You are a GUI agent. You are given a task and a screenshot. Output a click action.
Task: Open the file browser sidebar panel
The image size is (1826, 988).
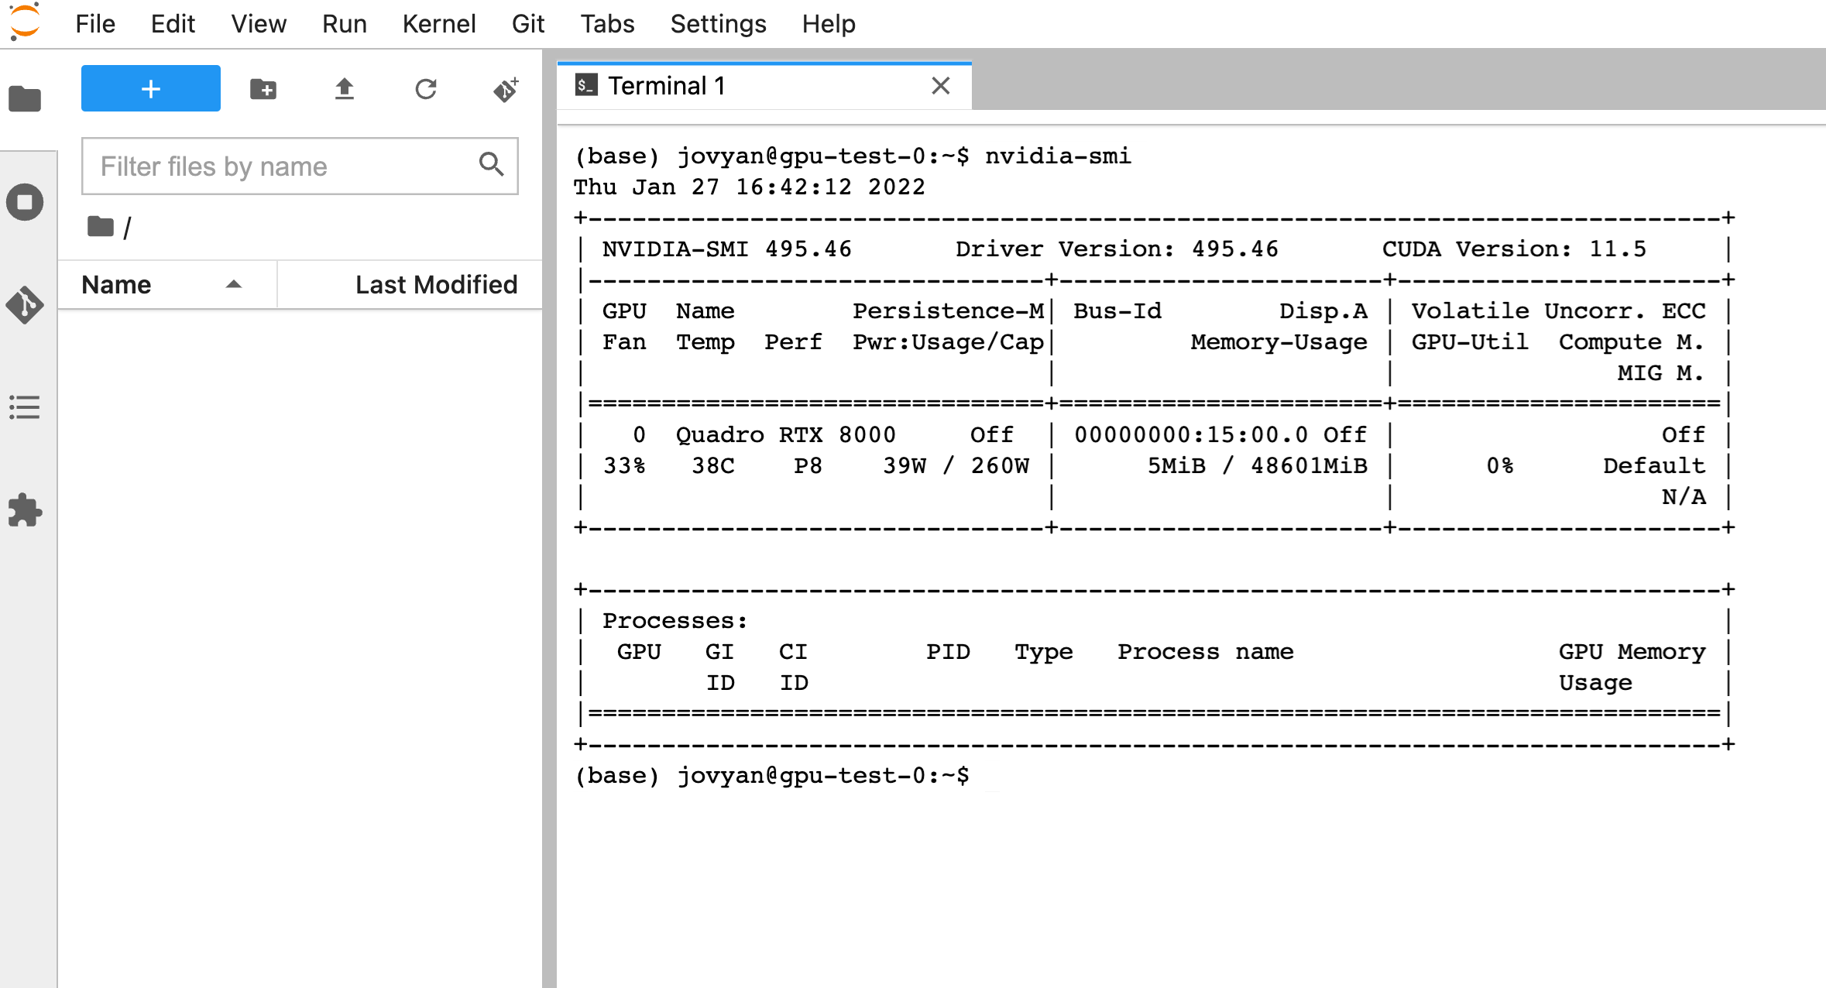click(x=24, y=98)
